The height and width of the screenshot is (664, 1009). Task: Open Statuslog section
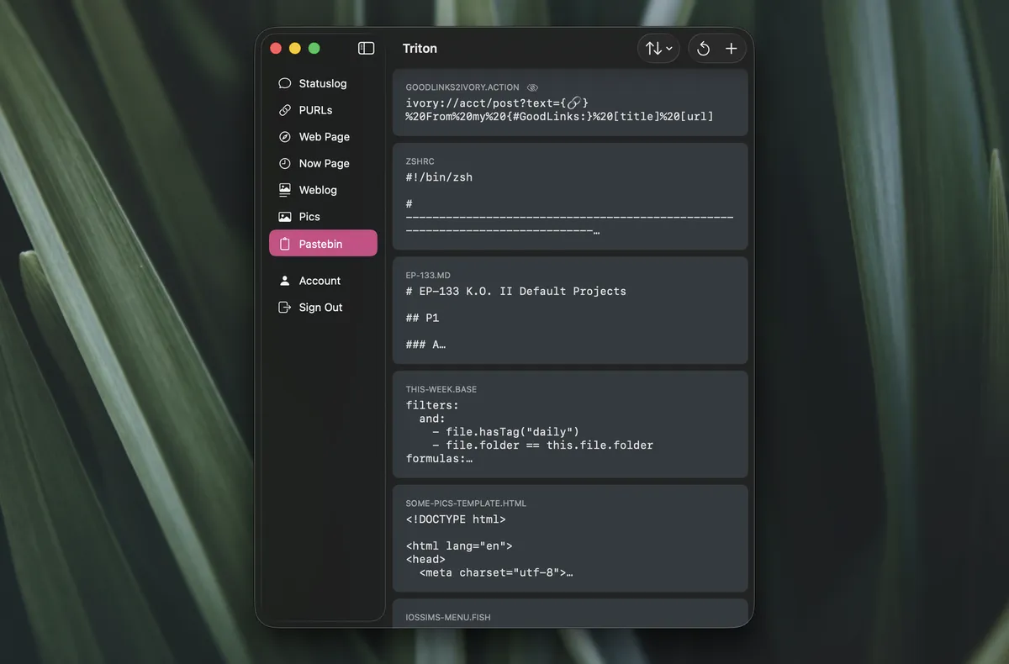point(323,83)
